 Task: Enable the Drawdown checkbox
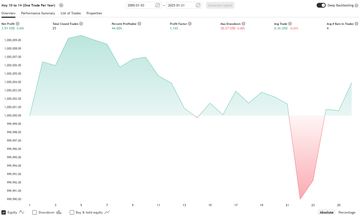(35, 212)
